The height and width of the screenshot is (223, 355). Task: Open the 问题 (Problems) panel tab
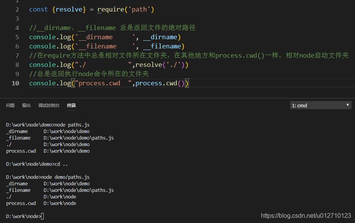click(x=10, y=105)
